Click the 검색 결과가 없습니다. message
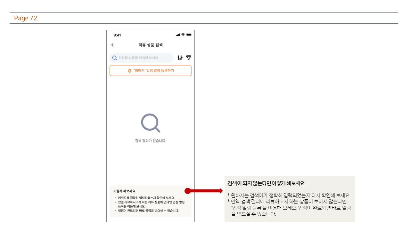The width and height of the screenshot is (410, 230). tap(151, 141)
